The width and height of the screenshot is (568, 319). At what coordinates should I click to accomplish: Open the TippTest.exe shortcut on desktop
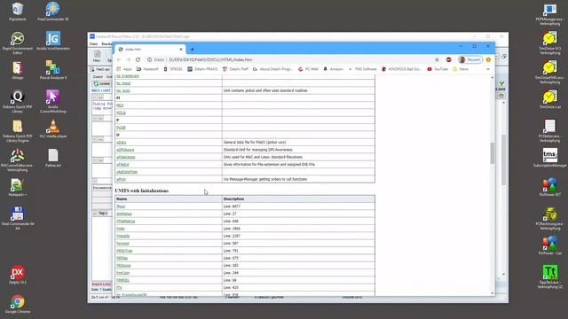[550, 277]
